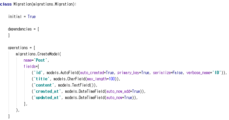Click the 'title' string literal
The width and height of the screenshot is (229, 120).
click(42, 79)
